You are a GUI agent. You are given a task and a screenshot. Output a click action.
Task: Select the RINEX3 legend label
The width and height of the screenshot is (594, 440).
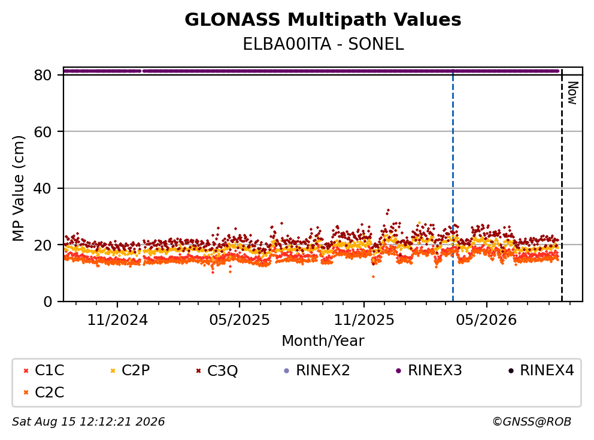pos(435,370)
